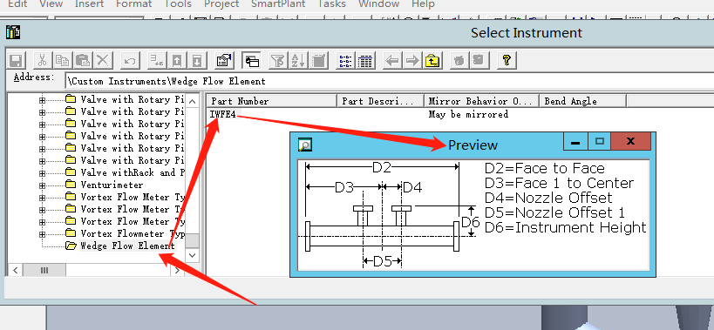The height and width of the screenshot is (330, 714).
Task: Open the Edit menu
Action: click(x=17, y=4)
